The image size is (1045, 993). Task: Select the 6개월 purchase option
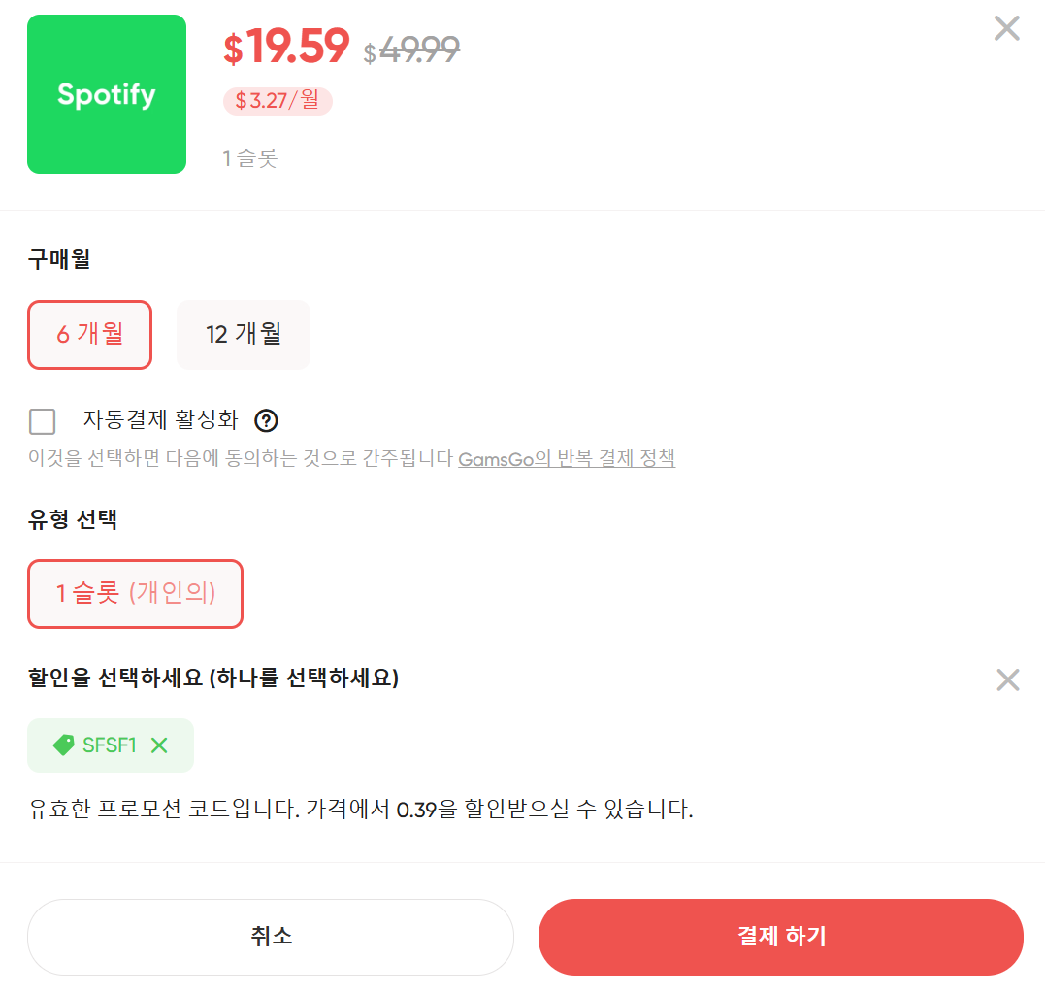pos(89,334)
